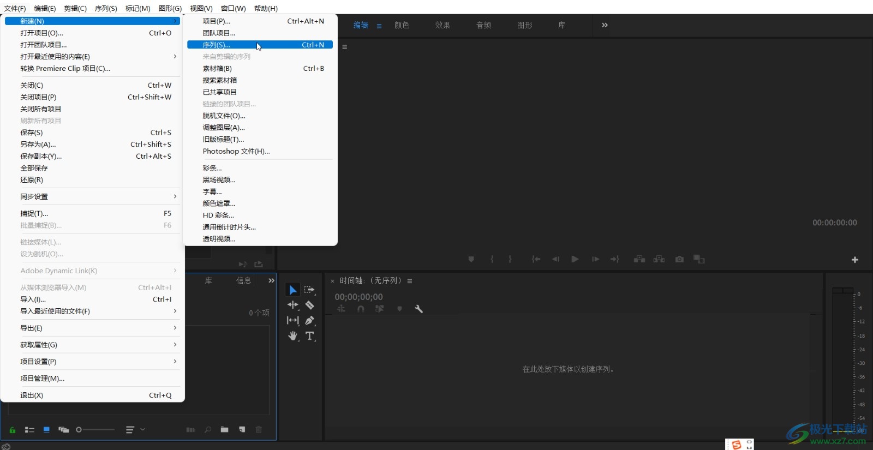Switch project panel to list view
The width and height of the screenshot is (873, 450).
[x=29, y=430]
